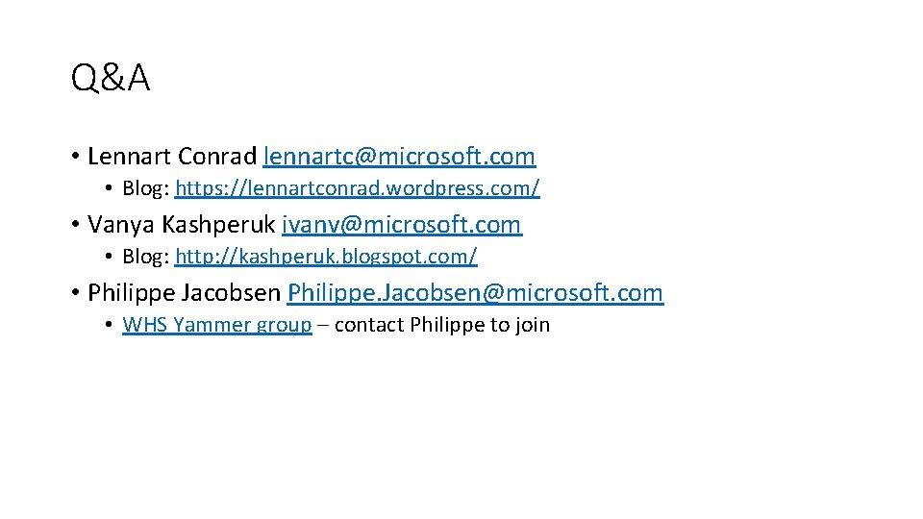Viewport: 923px width, 519px height.
Task: Click the name Vanya Kashperuk
Action: (181, 225)
